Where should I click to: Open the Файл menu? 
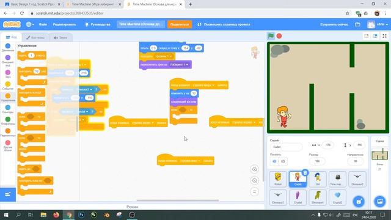tap(43, 24)
